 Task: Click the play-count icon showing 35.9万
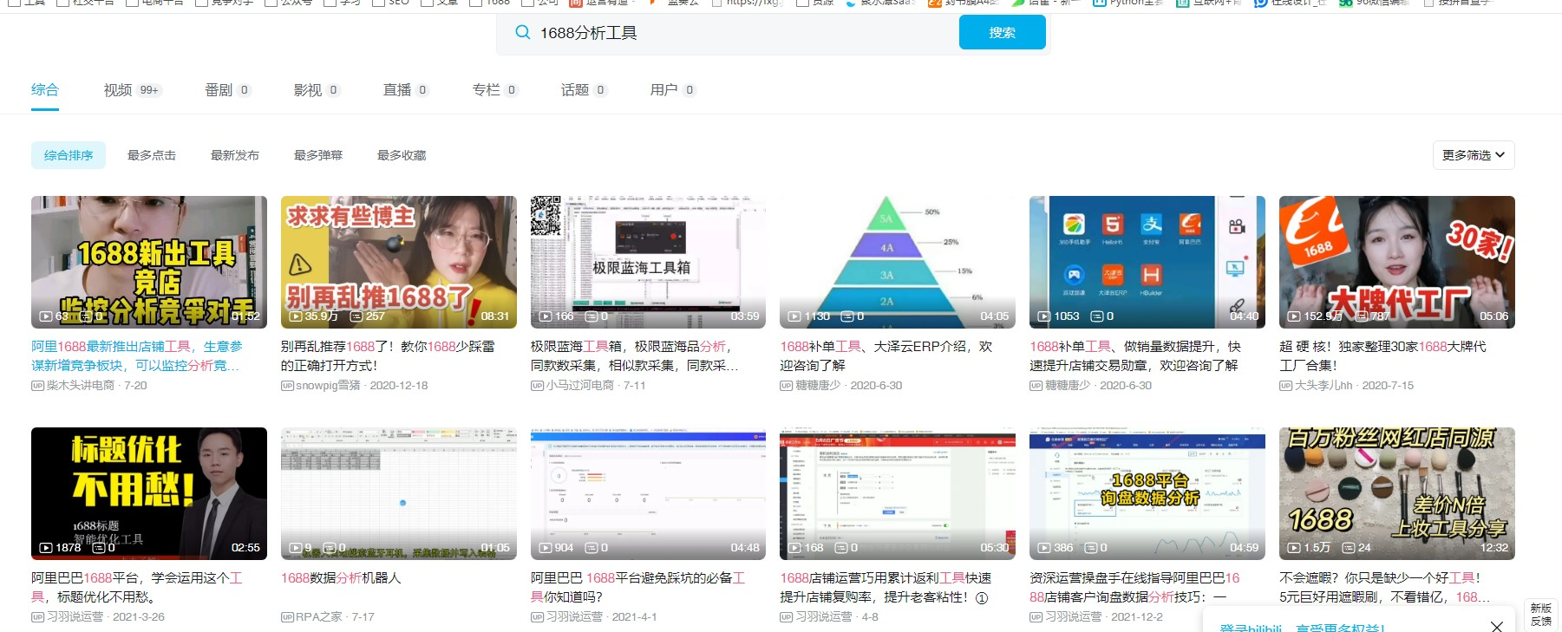(x=296, y=316)
